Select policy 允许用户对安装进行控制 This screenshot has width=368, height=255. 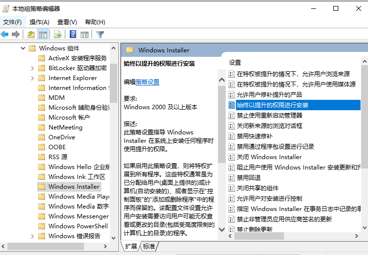click(x=266, y=199)
